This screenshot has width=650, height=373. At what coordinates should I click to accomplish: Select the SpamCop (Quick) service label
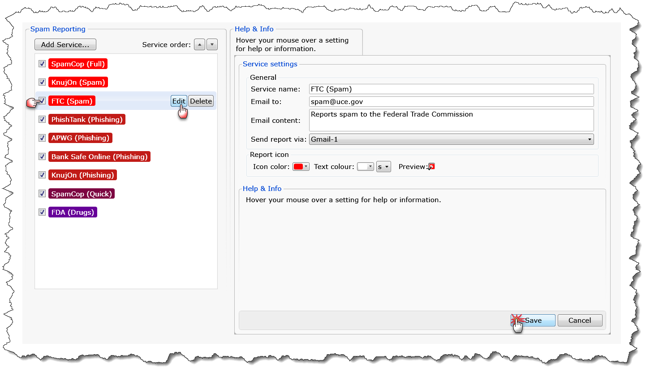tap(82, 194)
